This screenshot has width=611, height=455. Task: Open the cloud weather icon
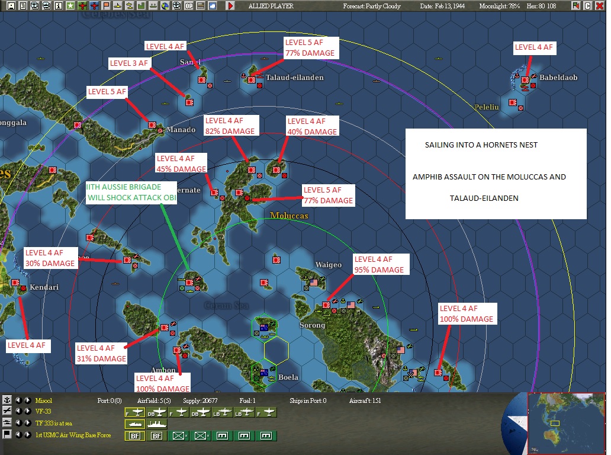(x=213, y=6)
